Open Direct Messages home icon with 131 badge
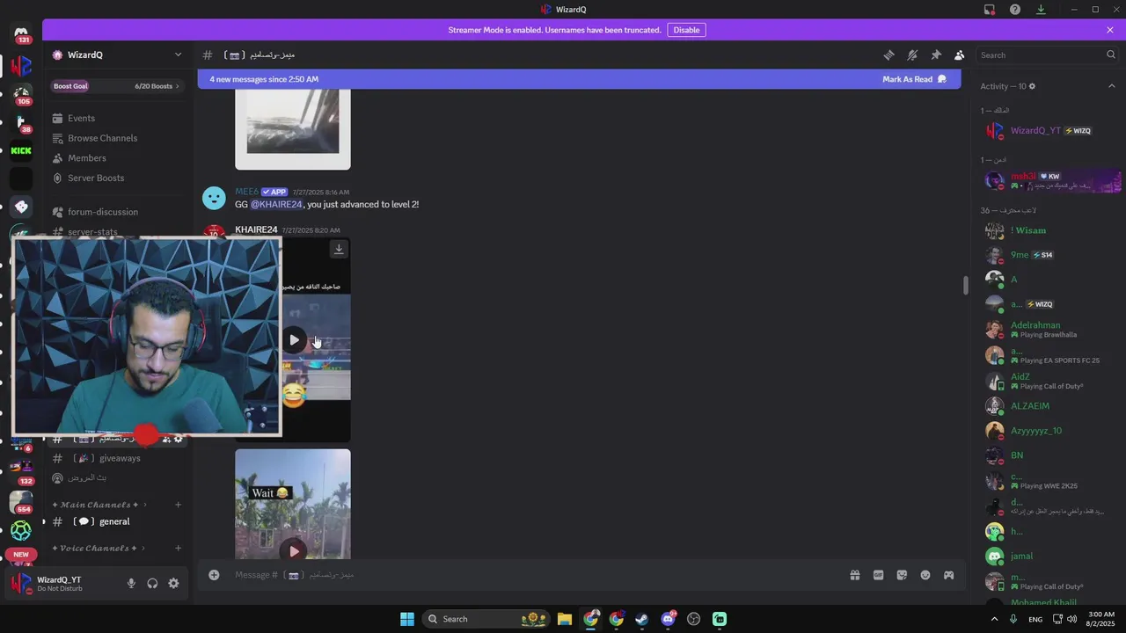This screenshot has height=633, width=1126. 21,33
